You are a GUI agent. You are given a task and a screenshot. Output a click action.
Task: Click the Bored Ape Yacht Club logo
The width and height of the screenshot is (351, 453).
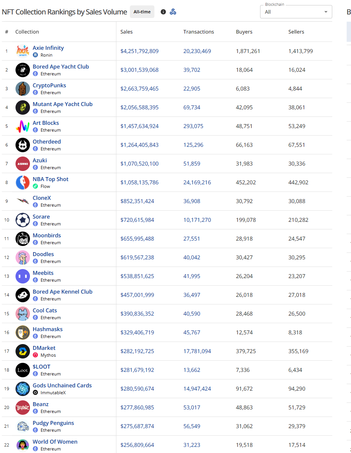point(23,70)
